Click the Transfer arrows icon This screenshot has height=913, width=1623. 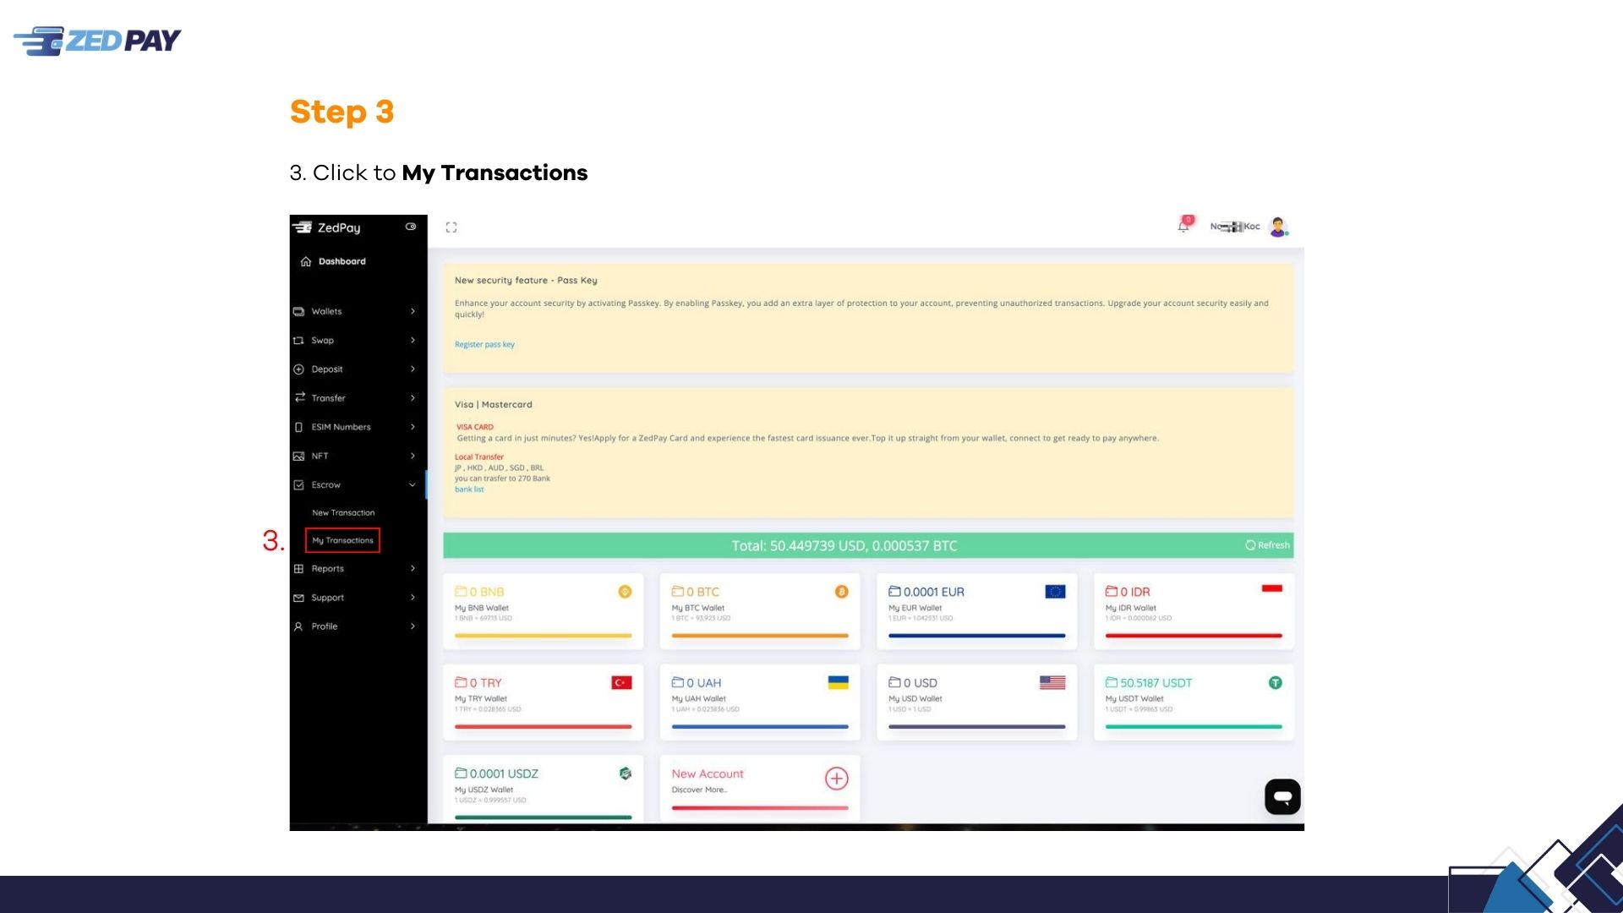click(x=299, y=397)
